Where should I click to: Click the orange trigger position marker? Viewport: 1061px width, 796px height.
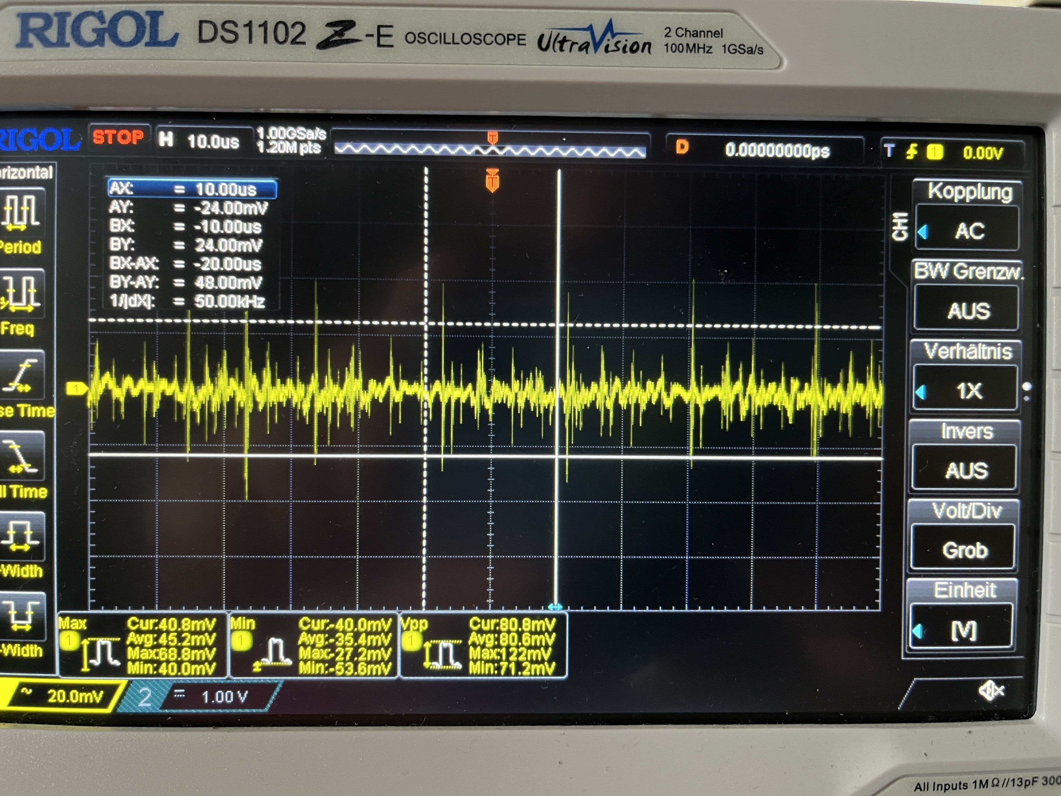492,181
